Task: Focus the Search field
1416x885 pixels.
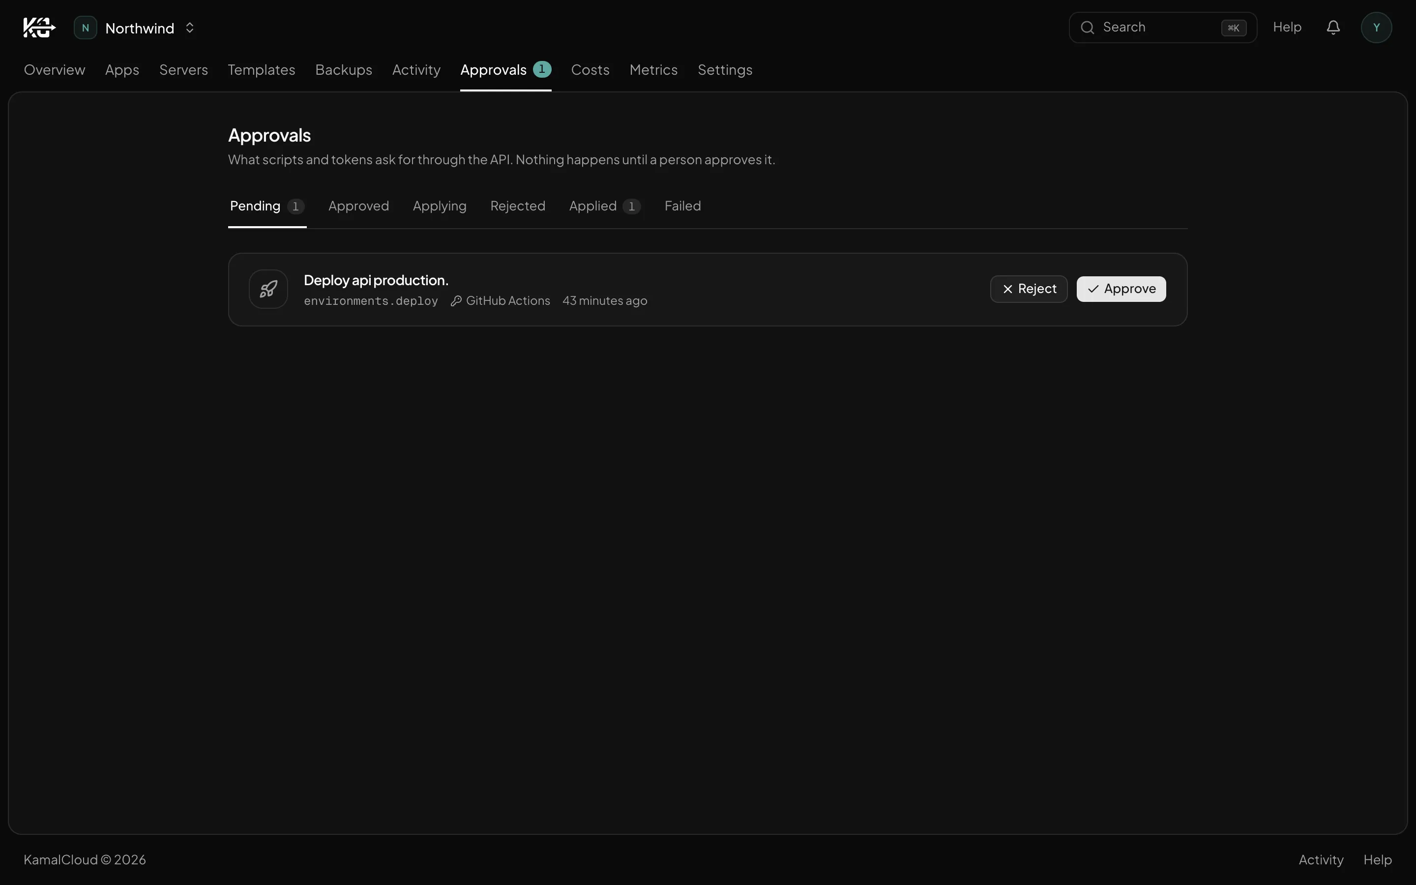Action: click(1162, 28)
